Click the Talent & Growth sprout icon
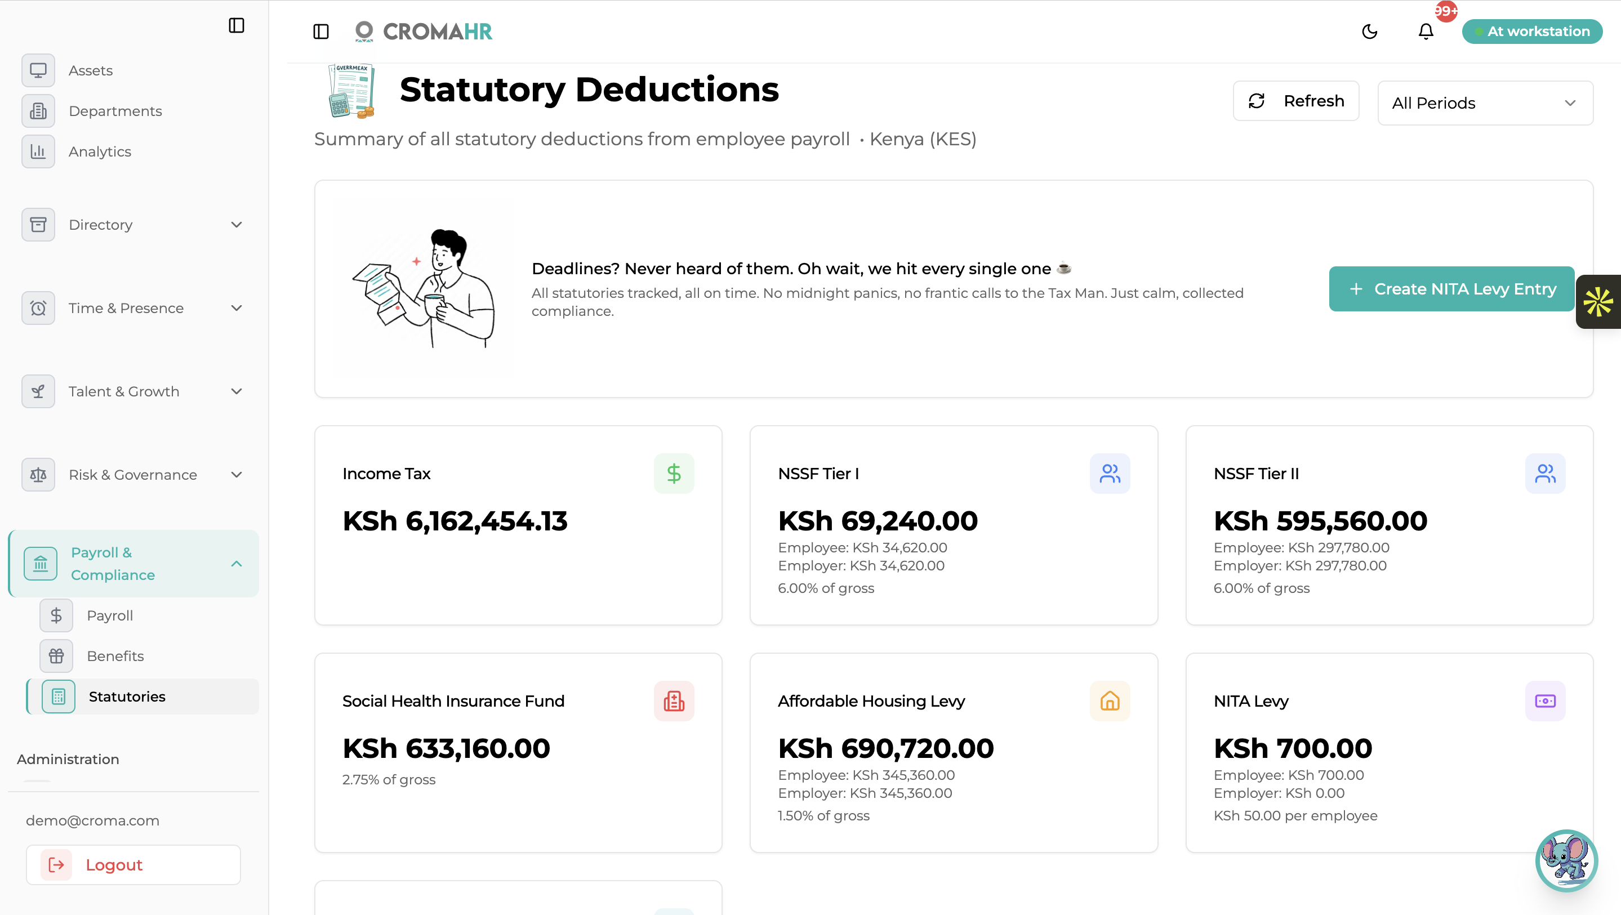The image size is (1621, 915). (x=38, y=391)
